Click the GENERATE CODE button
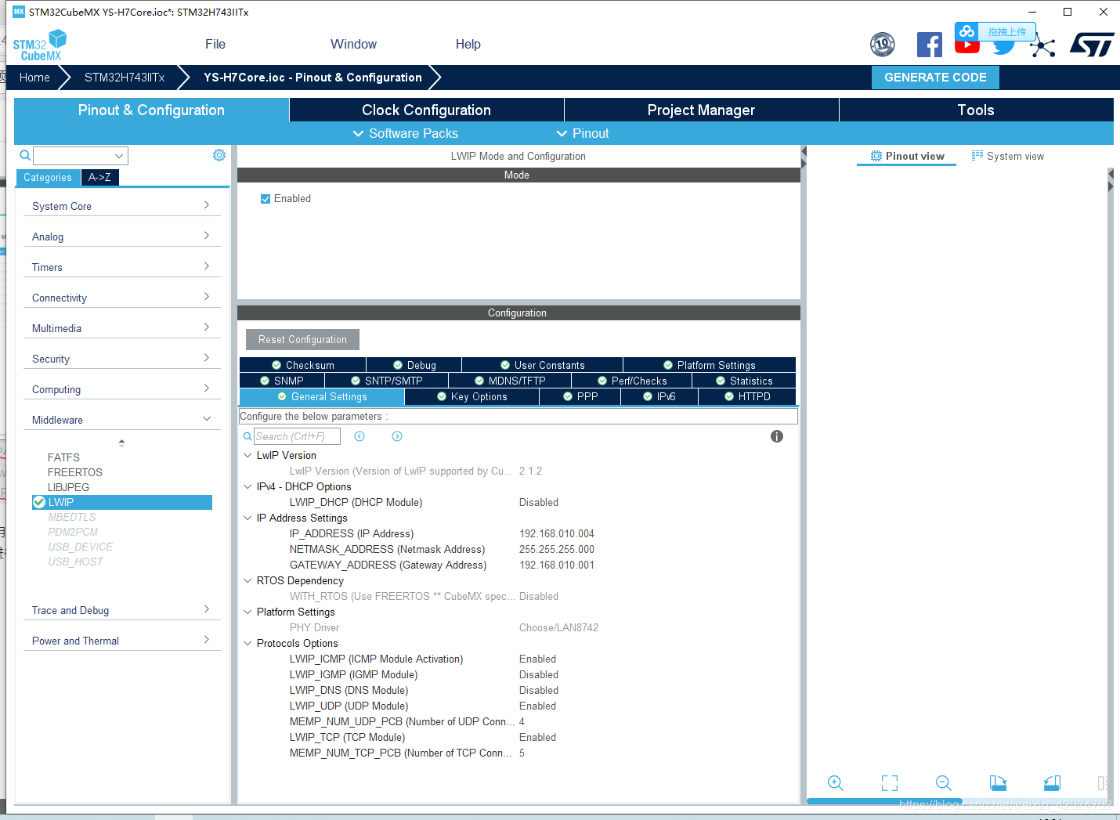Viewport: 1120px width, 820px height. coord(935,77)
